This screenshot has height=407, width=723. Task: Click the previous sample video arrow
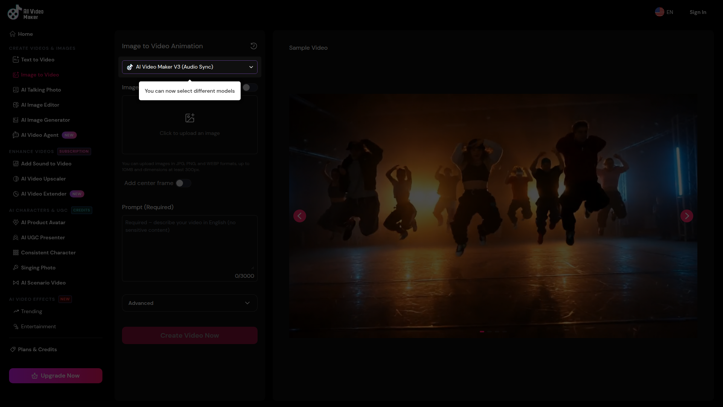point(300,216)
